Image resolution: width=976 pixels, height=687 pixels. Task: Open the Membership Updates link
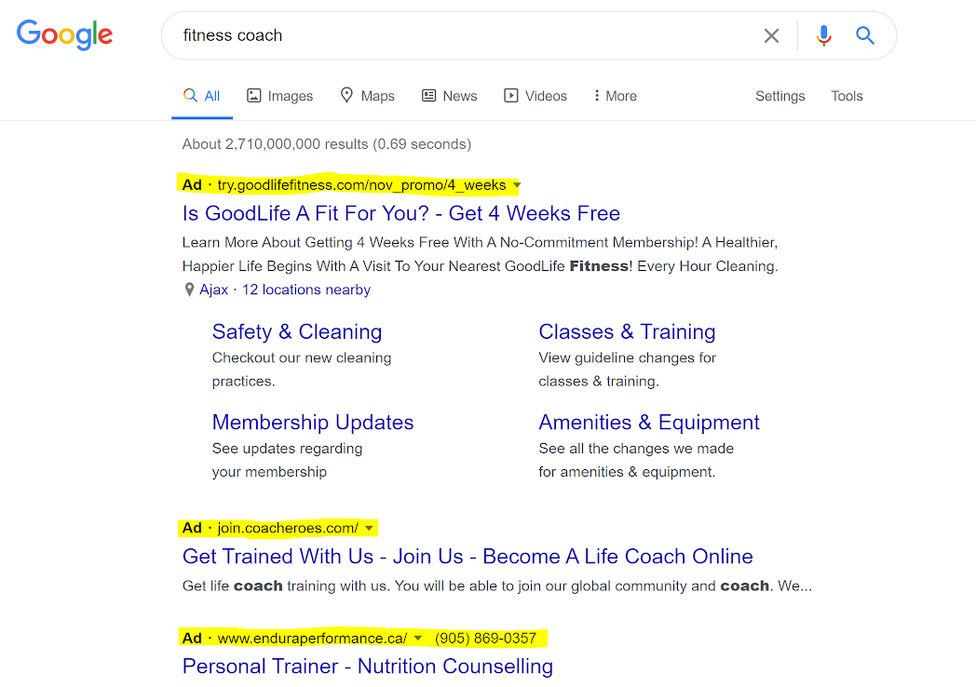pos(313,422)
